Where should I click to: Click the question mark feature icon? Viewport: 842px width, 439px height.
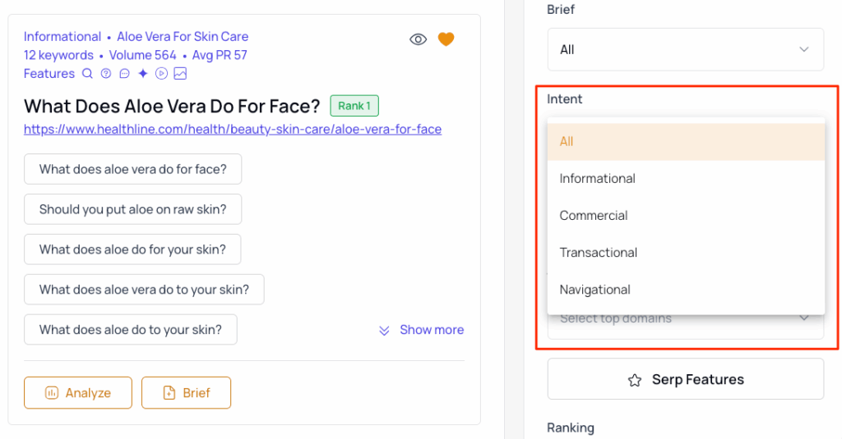coord(106,74)
